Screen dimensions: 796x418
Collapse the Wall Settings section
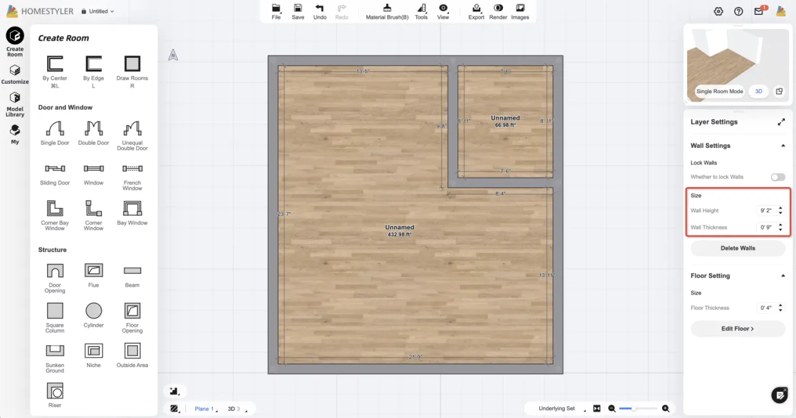tap(782, 146)
